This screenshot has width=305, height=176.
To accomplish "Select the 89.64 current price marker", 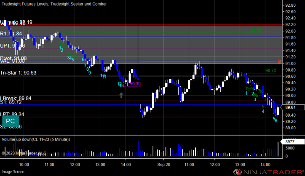I will [x=292, y=107].
